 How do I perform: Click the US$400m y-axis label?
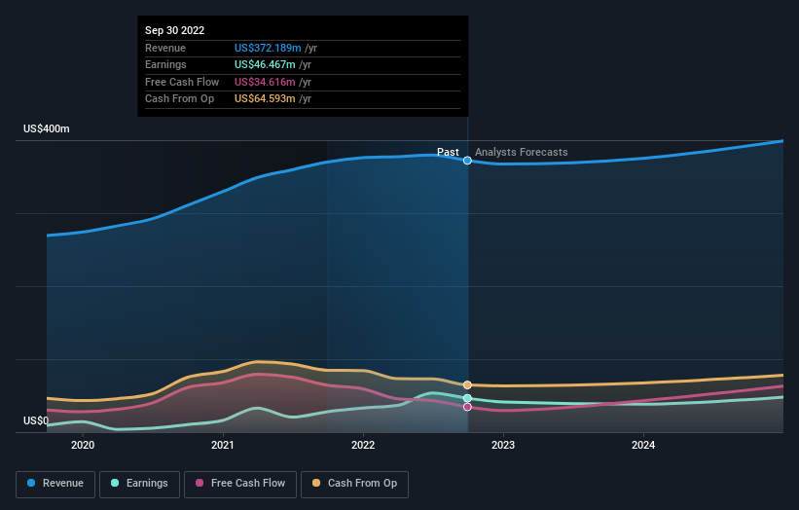pyautogui.click(x=47, y=128)
